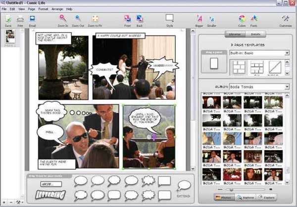Click the Save icon in the toolbar
The image size is (297, 207).
(8, 19)
